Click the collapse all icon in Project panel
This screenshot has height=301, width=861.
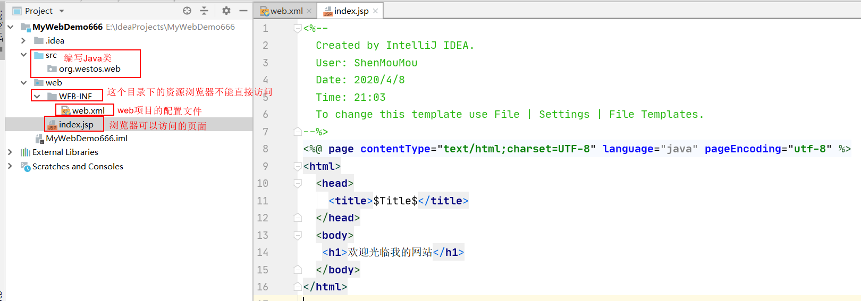204,11
